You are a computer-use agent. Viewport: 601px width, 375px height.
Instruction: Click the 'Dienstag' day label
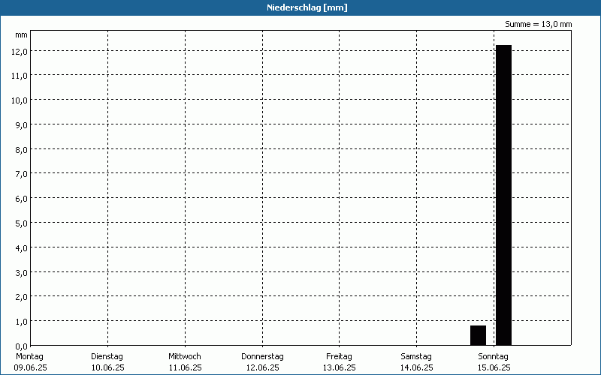tap(107, 357)
